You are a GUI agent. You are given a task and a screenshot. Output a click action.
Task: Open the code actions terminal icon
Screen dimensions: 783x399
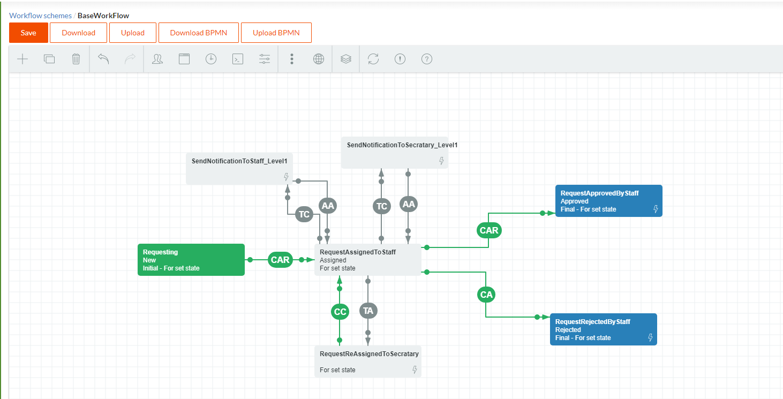238,59
